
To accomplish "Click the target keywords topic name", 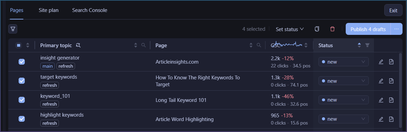I will [59, 77].
